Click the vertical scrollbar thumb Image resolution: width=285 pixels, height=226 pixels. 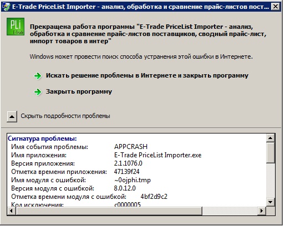click(271, 152)
